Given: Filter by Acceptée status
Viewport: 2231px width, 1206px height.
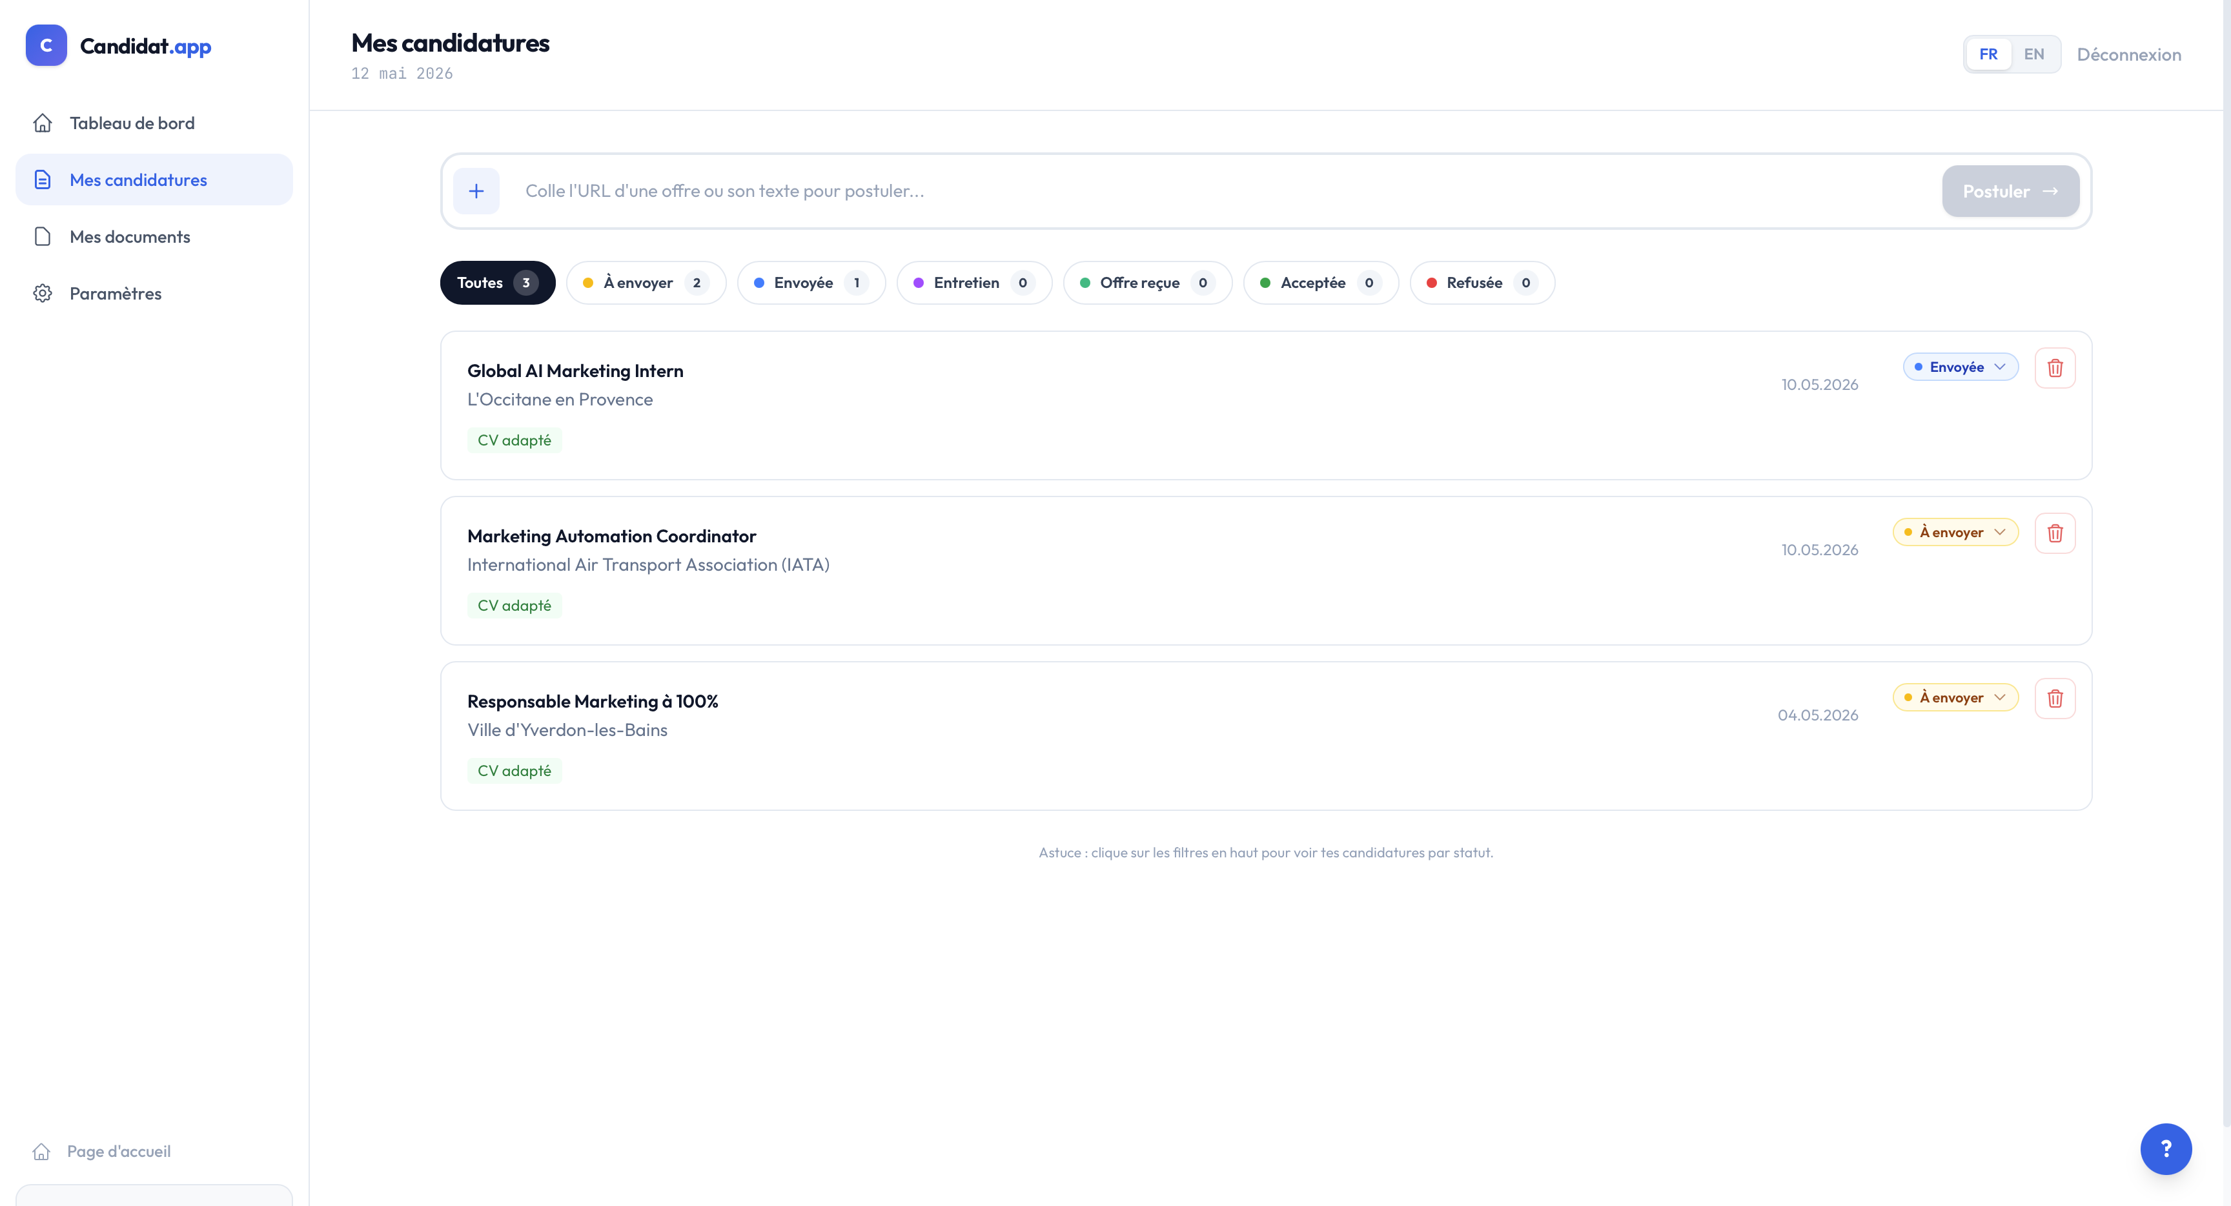Looking at the screenshot, I should click(x=1321, y=282).
